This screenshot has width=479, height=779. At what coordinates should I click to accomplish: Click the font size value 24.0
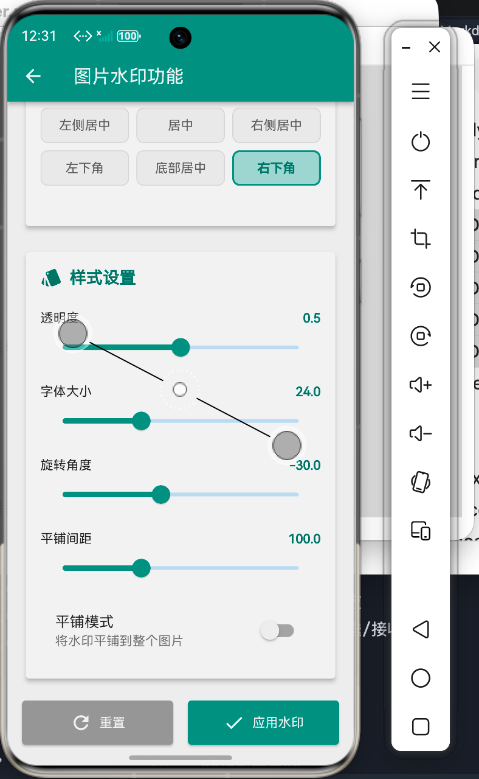[308, 391]
